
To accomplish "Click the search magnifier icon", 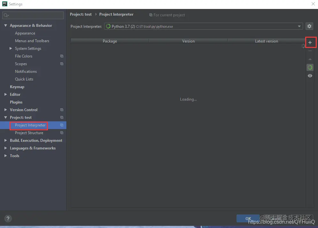I will pyautogui.click(x=6, y=15).
